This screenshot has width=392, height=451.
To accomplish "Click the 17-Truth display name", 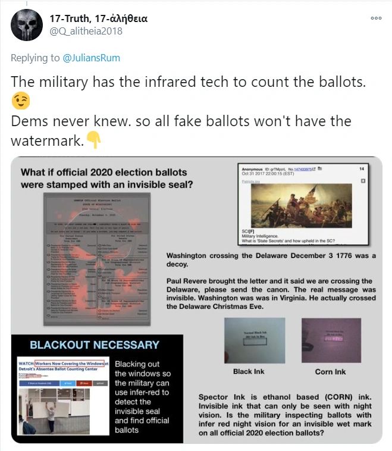I will [98, 18].
